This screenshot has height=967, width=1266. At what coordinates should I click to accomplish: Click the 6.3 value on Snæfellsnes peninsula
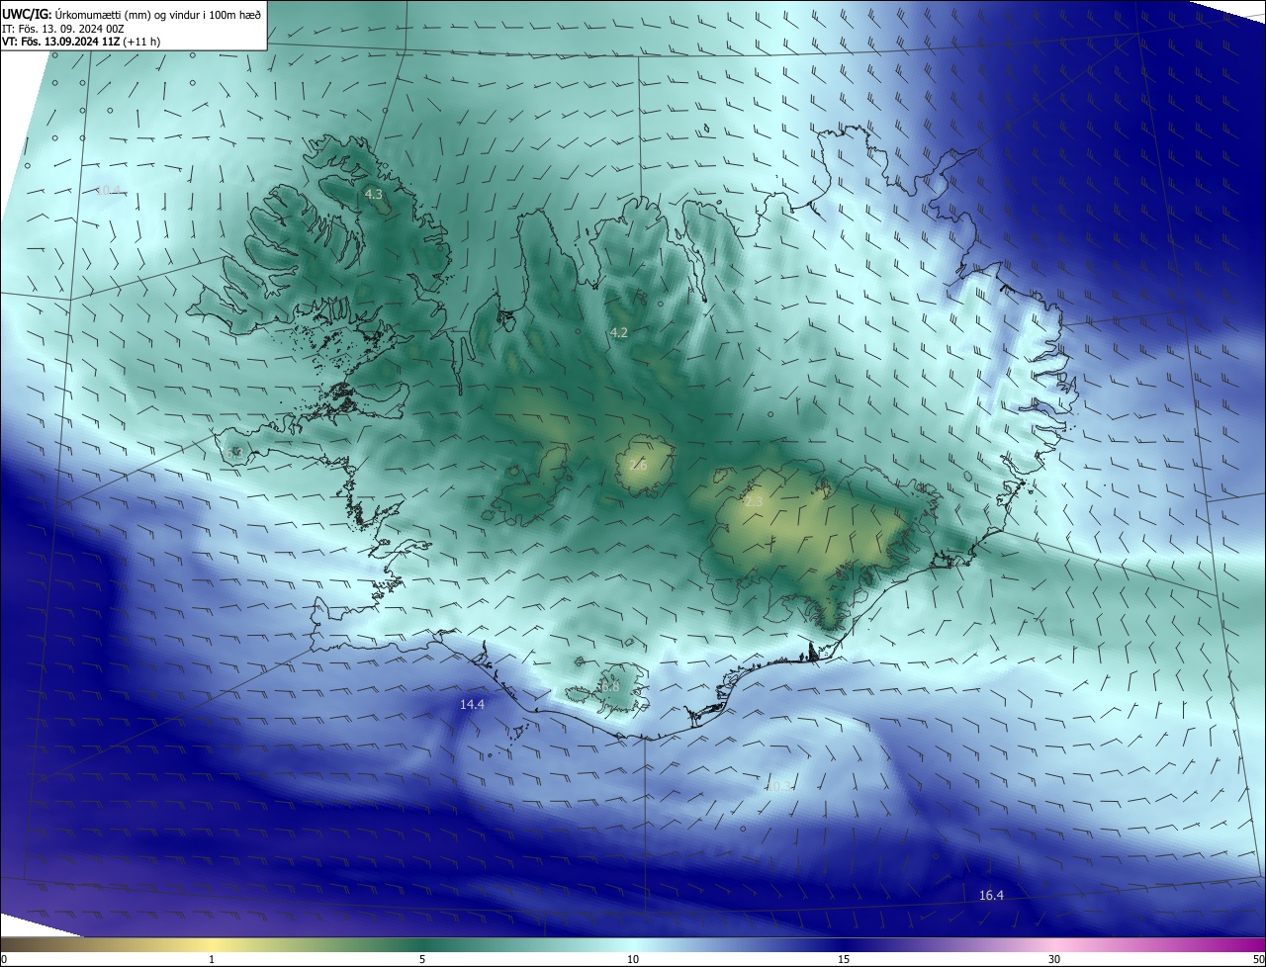[x=234, y=453]
